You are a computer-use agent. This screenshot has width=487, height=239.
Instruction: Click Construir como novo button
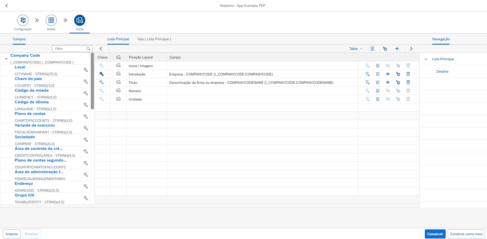pos(466,234)
